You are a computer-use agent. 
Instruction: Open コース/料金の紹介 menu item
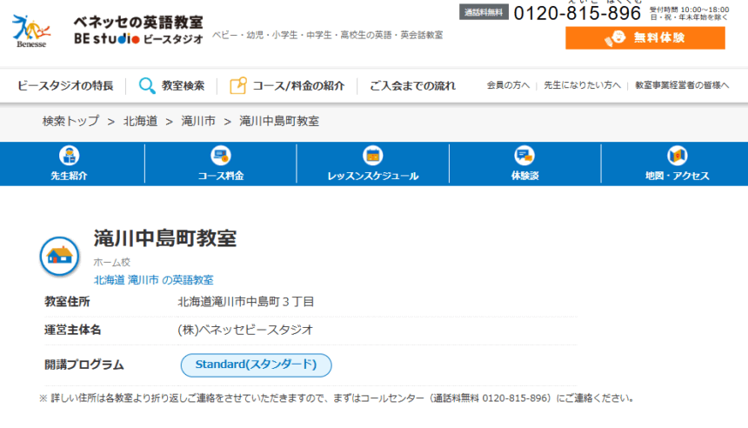298,86
